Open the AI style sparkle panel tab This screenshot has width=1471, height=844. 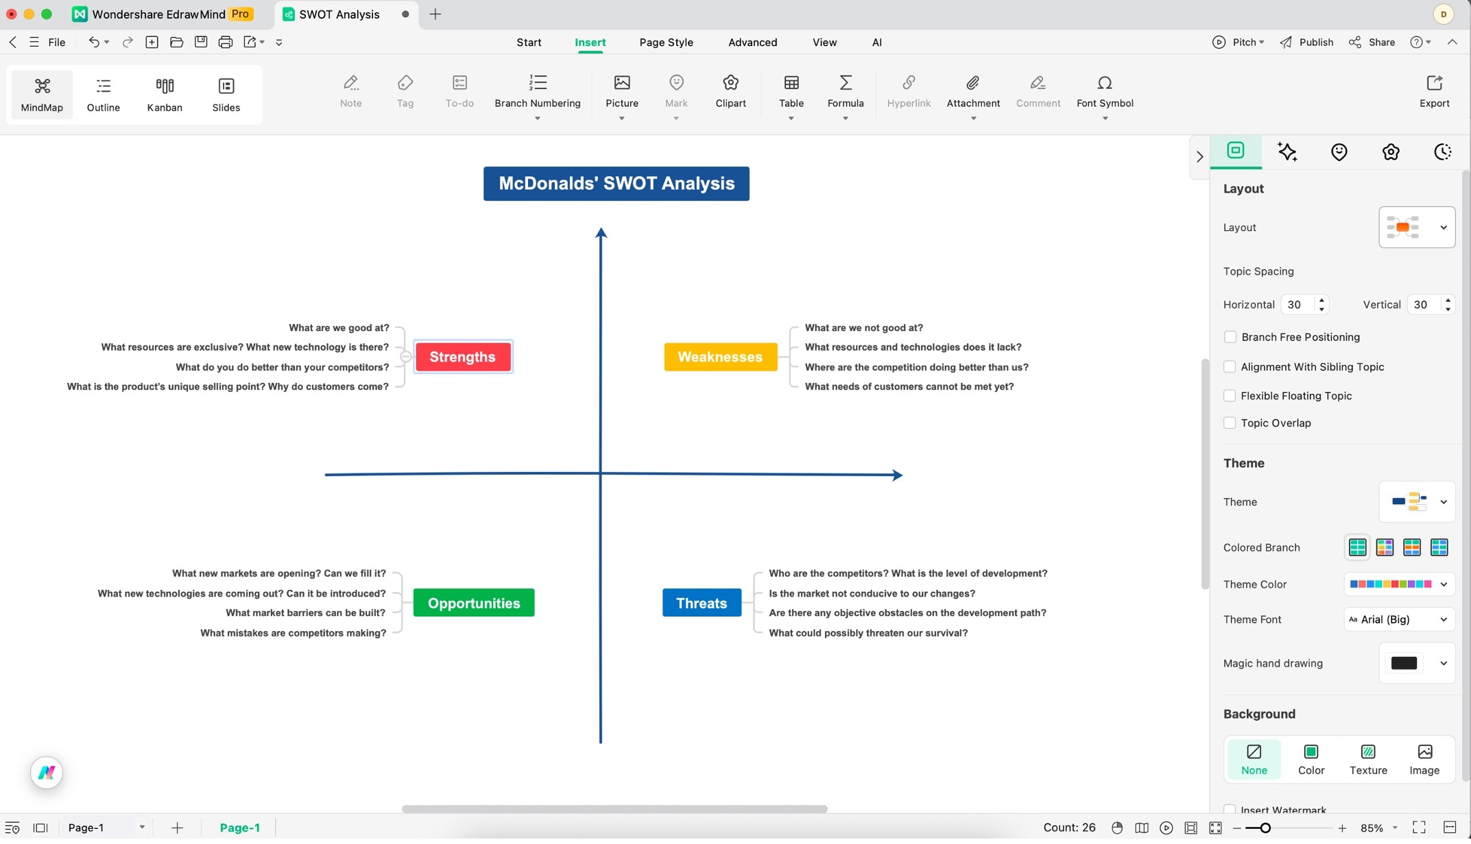(x=1287, y=151)
